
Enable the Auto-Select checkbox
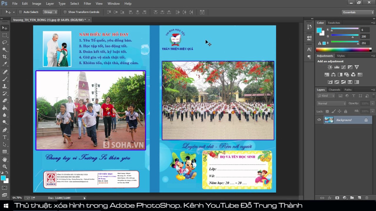point(20,12)
